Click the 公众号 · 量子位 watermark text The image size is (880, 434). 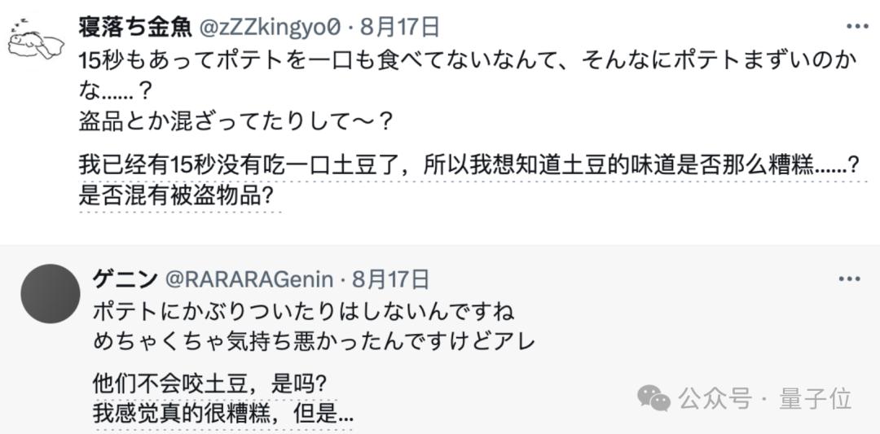click(765, 399)
